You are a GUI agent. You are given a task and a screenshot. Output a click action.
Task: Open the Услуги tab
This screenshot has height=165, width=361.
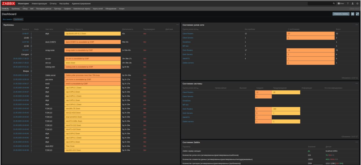(122, 9)
